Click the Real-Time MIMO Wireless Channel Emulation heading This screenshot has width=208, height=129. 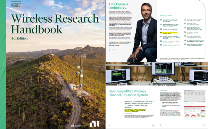(x=128, y=93)
